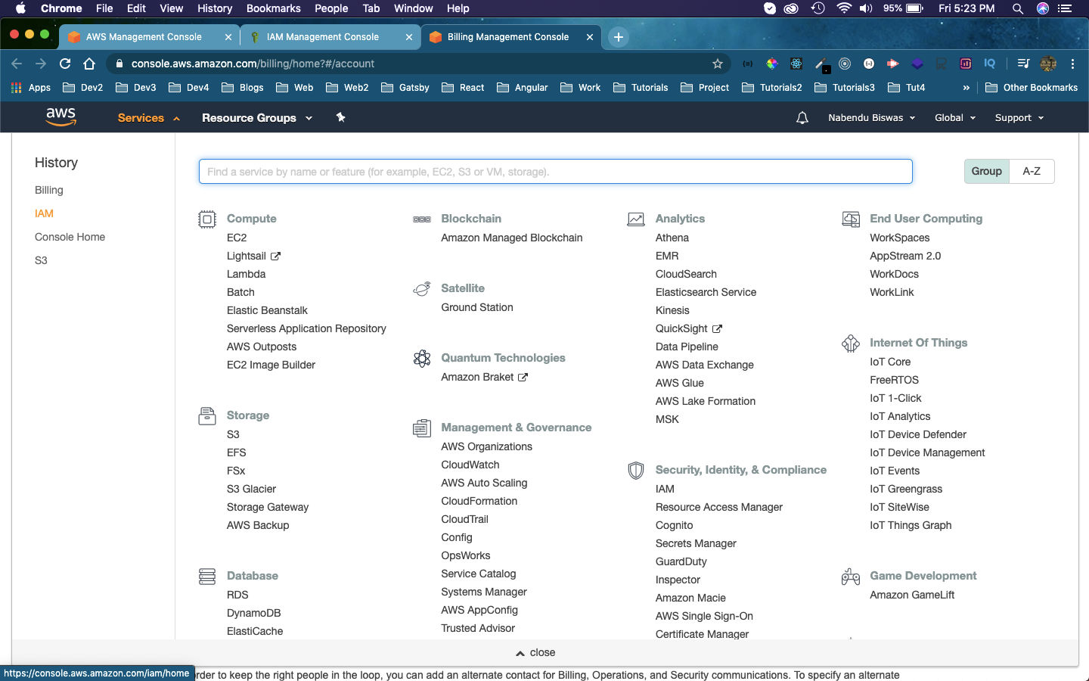
Task: Open Lambda service link
Action: coord(246,274)
